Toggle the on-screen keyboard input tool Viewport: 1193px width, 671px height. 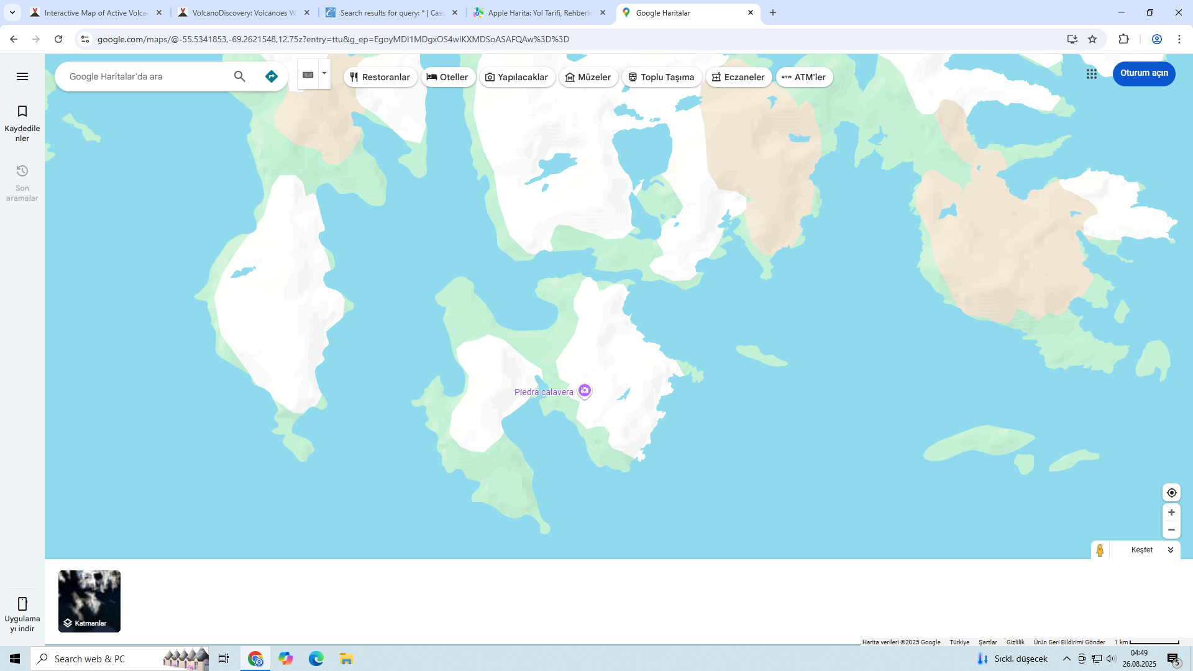(x=308, y=75)
